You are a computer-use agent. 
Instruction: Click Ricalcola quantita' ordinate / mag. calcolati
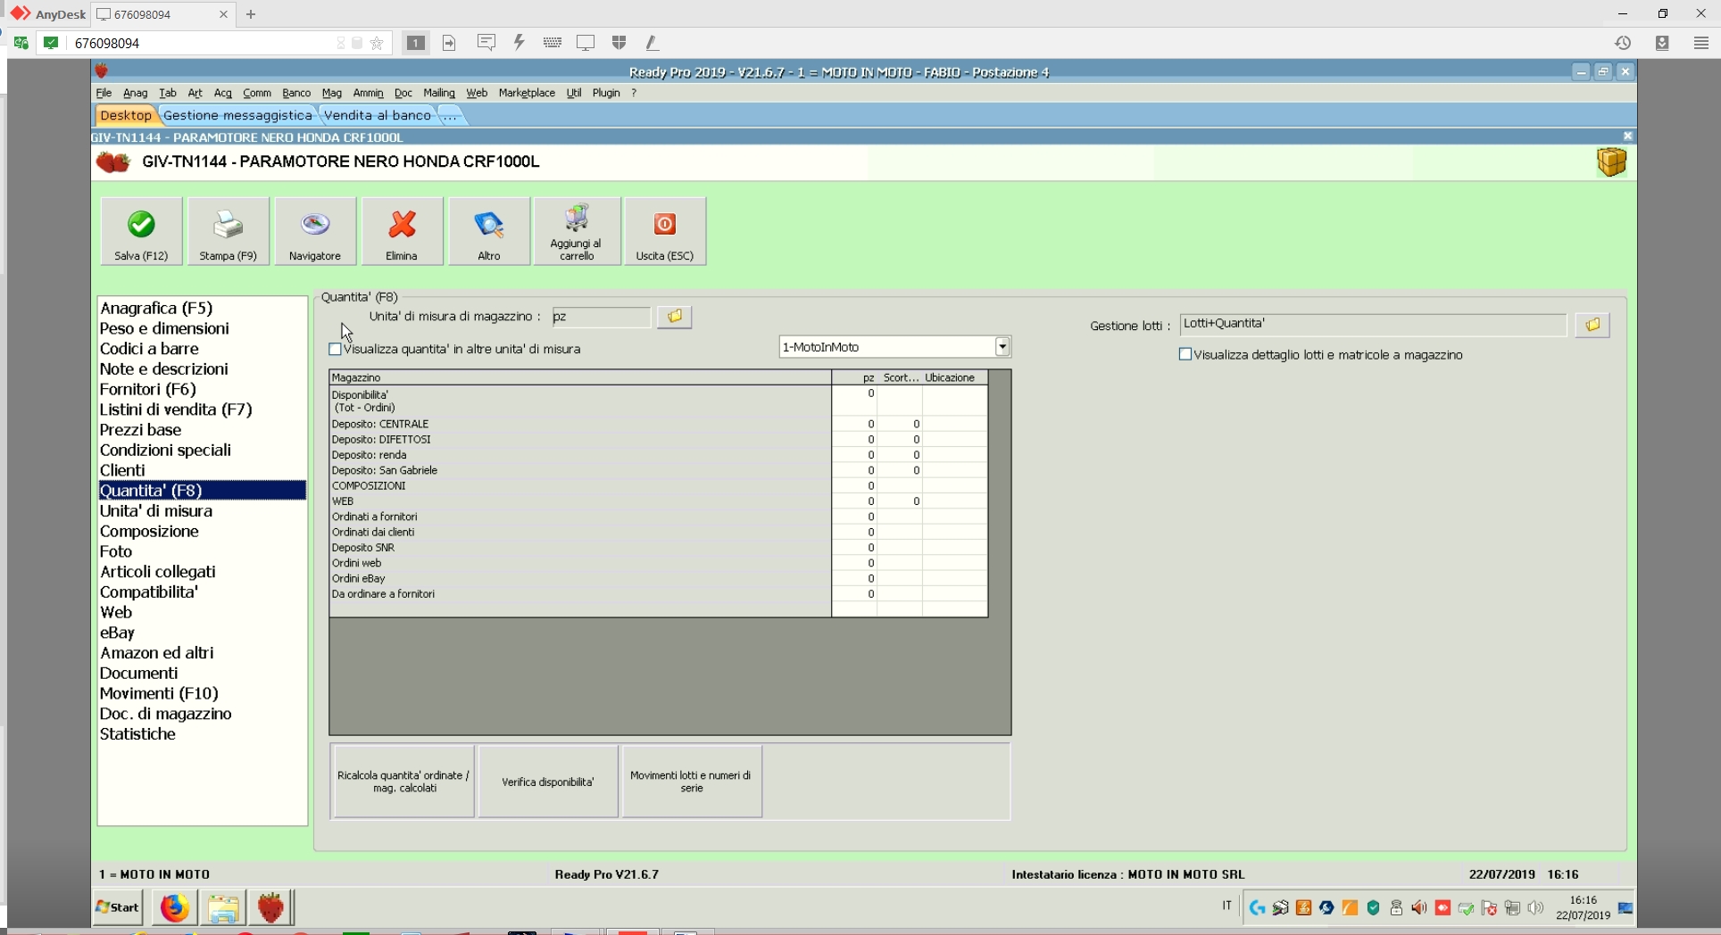tap(403, 782)
